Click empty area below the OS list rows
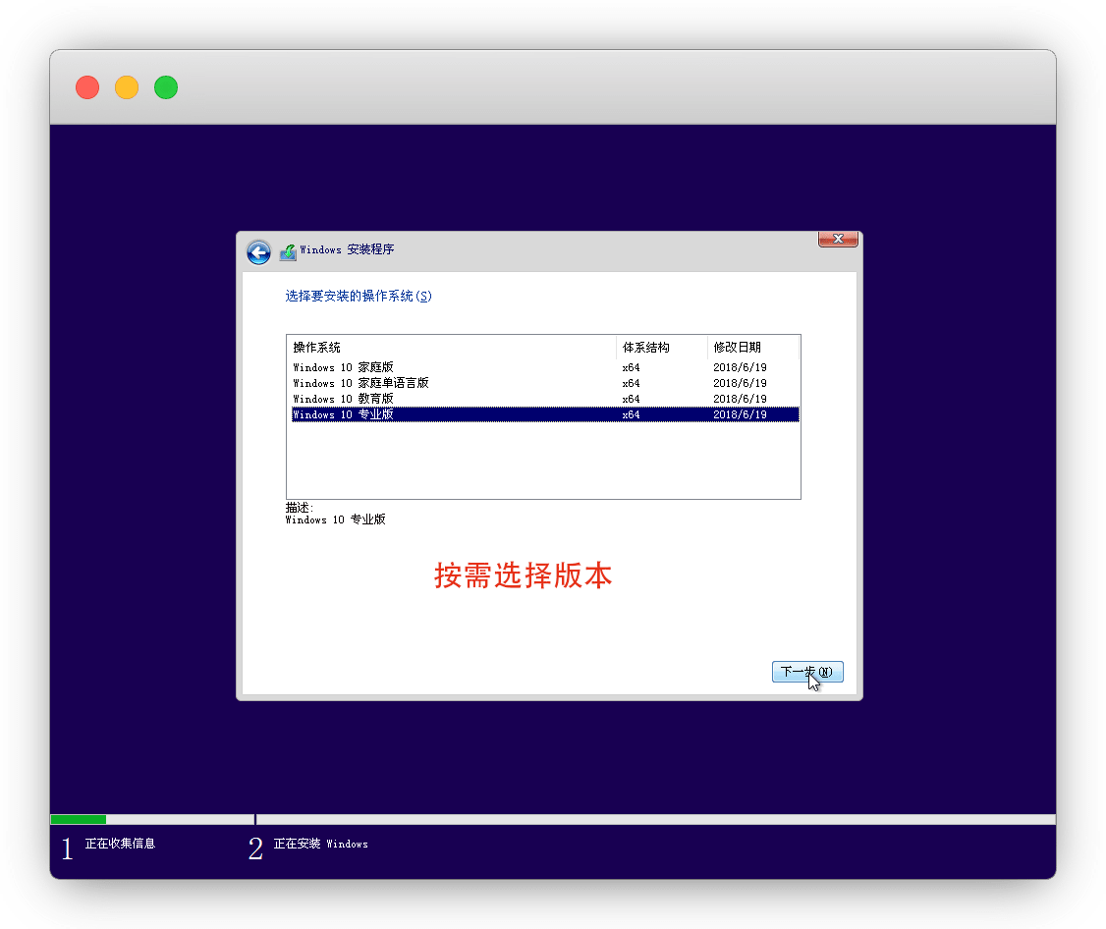 click(542, 460)
